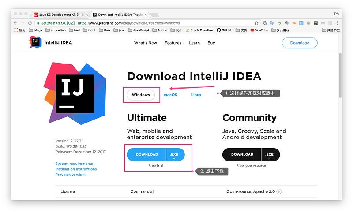Open the Stack Overflow bookmark

point(199,30)
